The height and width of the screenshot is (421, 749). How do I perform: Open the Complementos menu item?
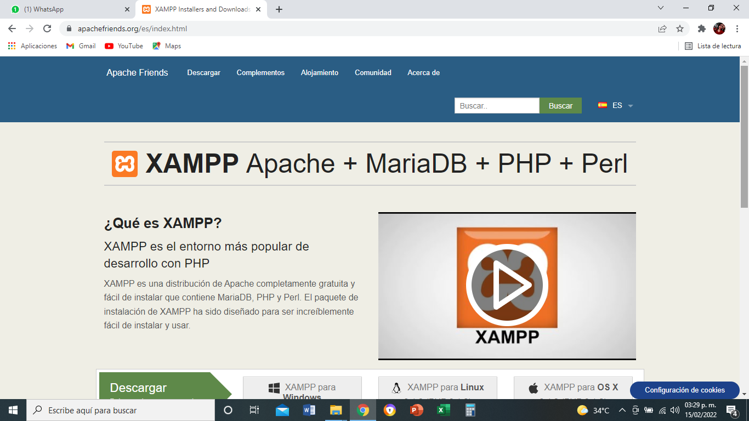coord(260,72)
